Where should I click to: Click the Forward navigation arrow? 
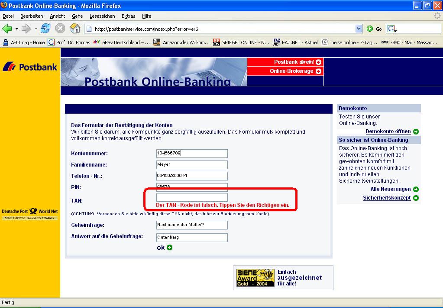(26, 29)
